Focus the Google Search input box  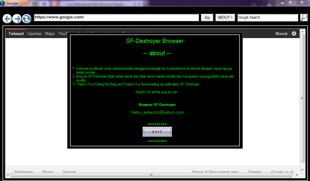[268, 17]
